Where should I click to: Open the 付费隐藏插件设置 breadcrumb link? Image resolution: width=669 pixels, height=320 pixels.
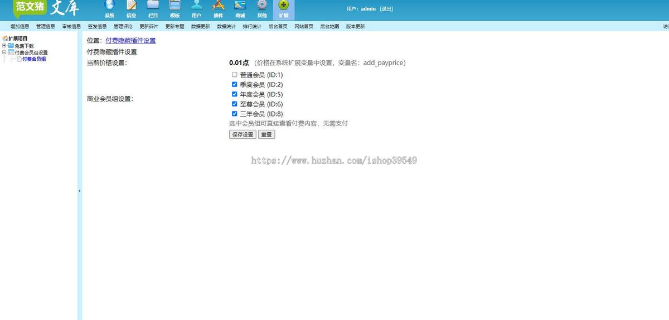130,41
